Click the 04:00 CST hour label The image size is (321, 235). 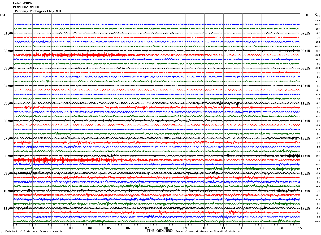point(8,86)
